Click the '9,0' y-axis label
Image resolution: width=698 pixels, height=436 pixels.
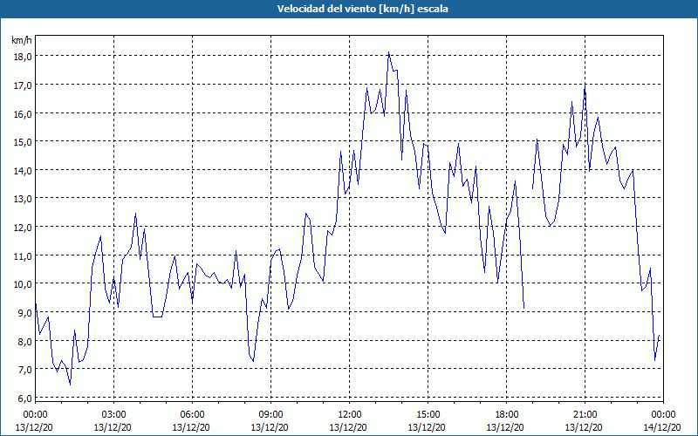[x=25, y=313]
